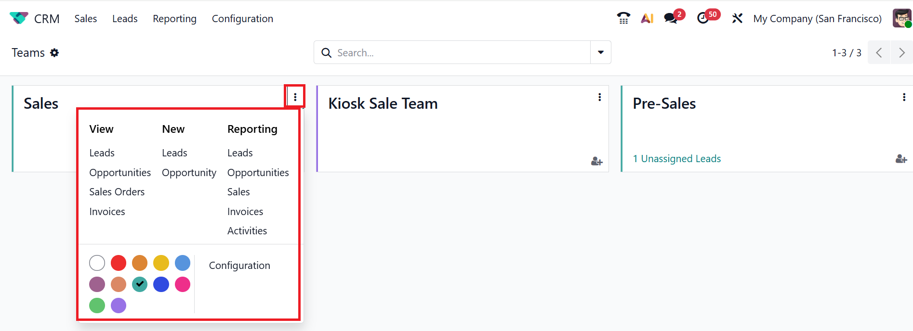The height and width of the screenshot is (331, 913).
Task: Open the activities clock icon
Action: tap(703, 18)
